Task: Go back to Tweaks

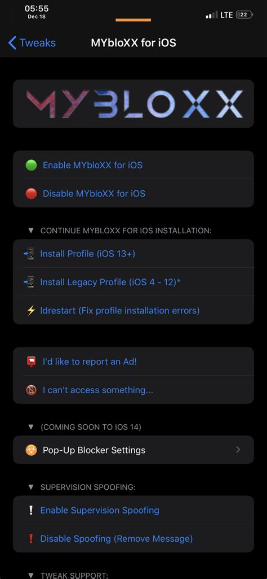Action: [32, 43]
